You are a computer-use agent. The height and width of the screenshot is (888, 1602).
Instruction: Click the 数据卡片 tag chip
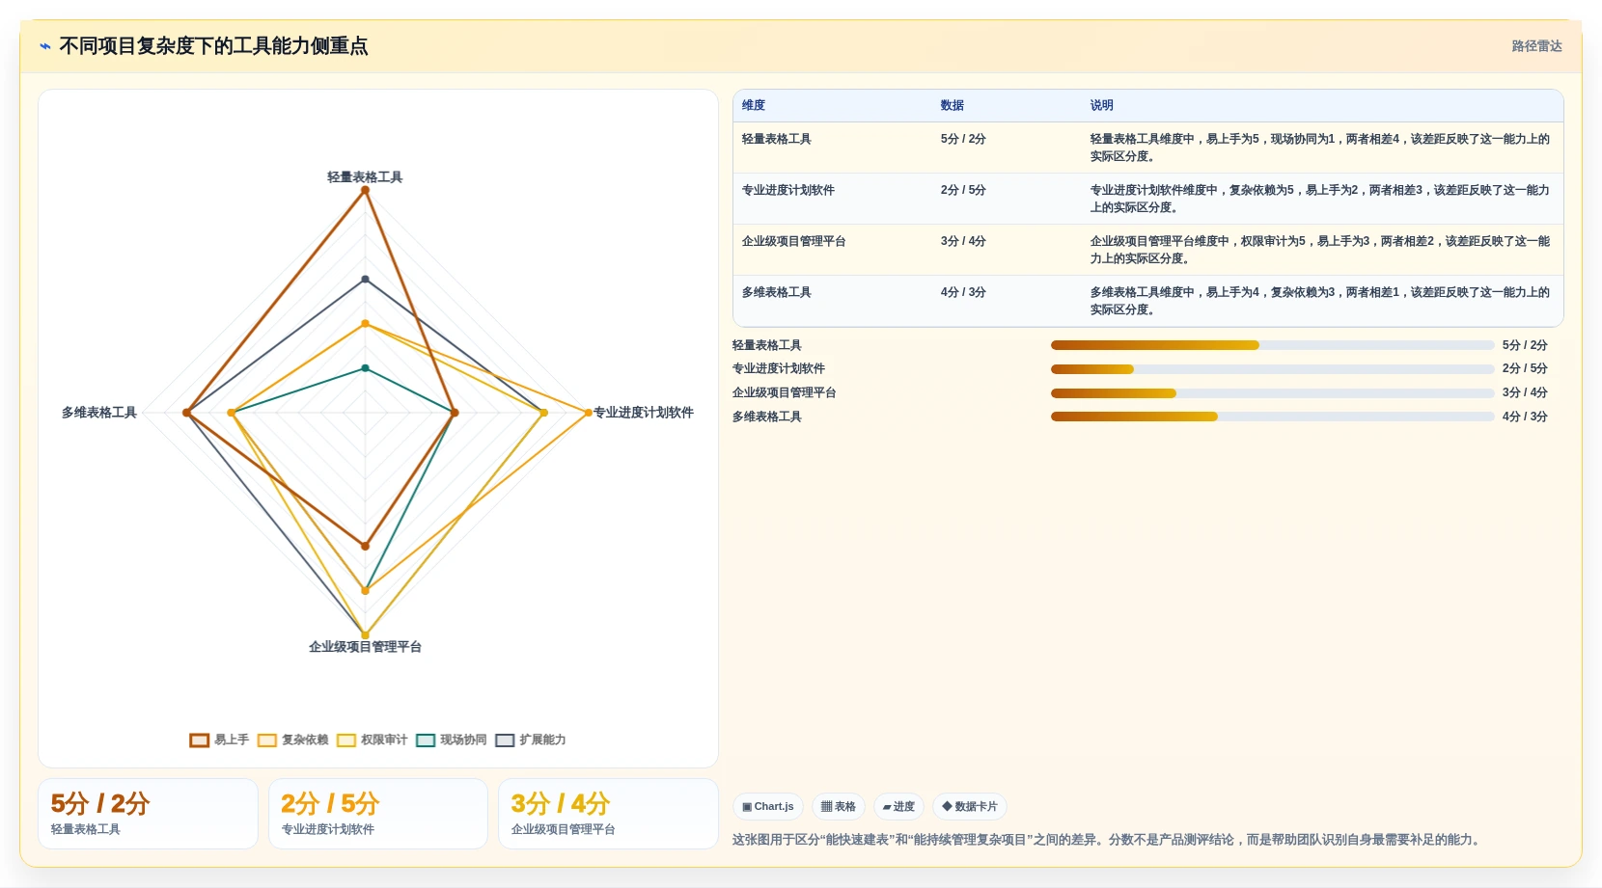pos(970,806)
